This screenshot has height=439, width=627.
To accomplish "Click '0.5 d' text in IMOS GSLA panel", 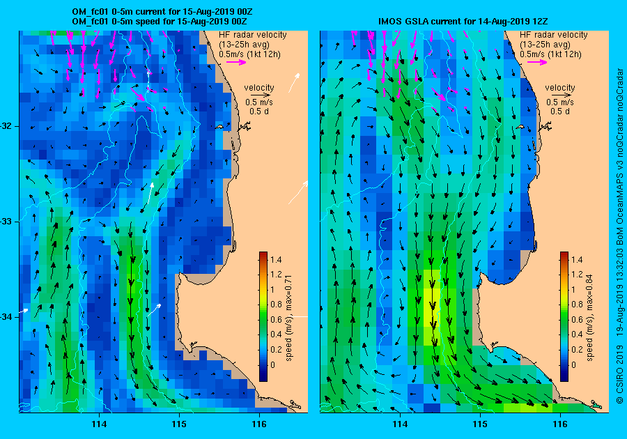I will [x=560, y=111].
